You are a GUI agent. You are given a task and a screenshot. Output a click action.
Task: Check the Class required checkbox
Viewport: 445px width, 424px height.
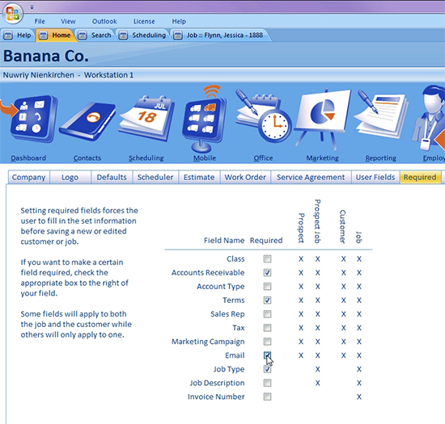coord(267,258)
